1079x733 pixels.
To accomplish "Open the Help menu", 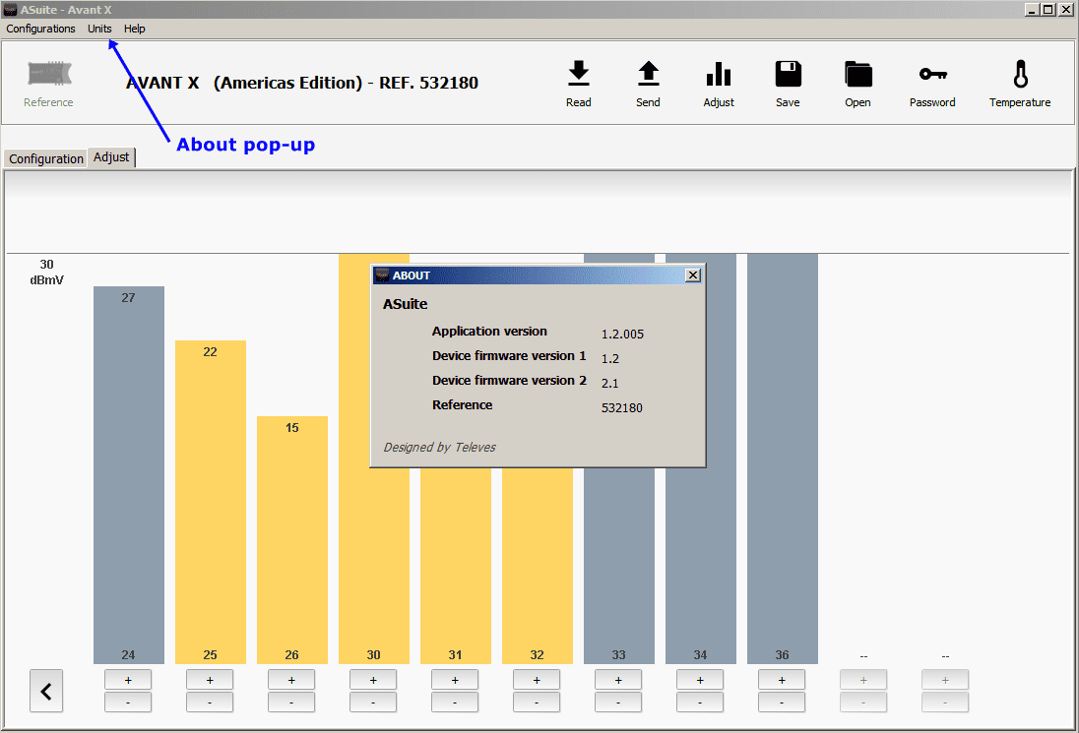I will point(135,29).
